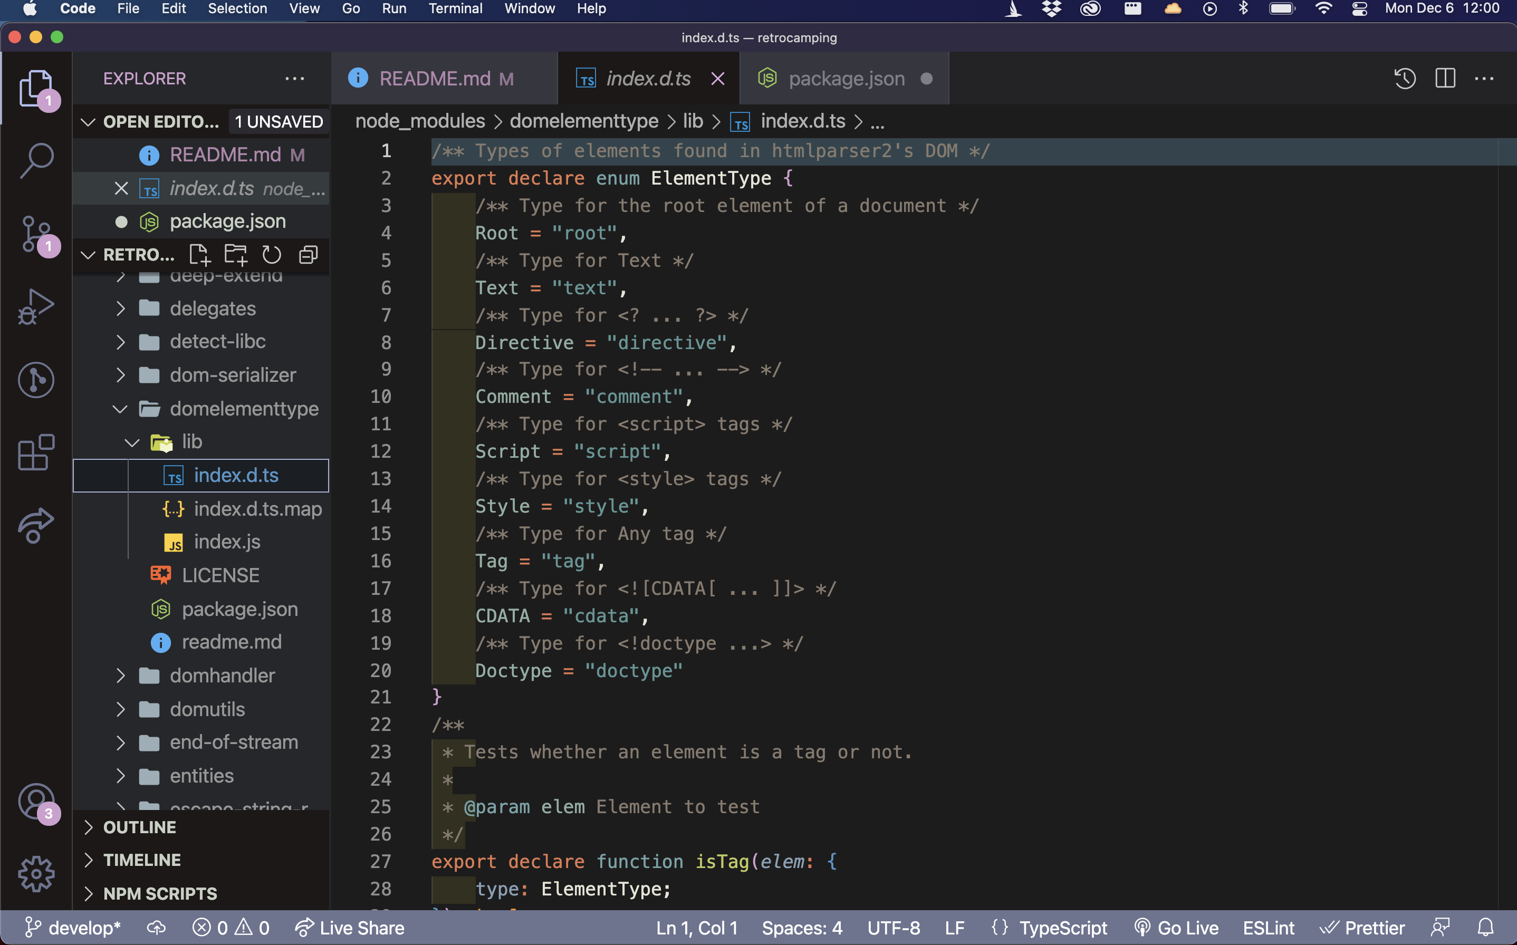This screenshot has width=1517, height=945.
Task: Expand the OUTLINE section
Action: [139, 827]
